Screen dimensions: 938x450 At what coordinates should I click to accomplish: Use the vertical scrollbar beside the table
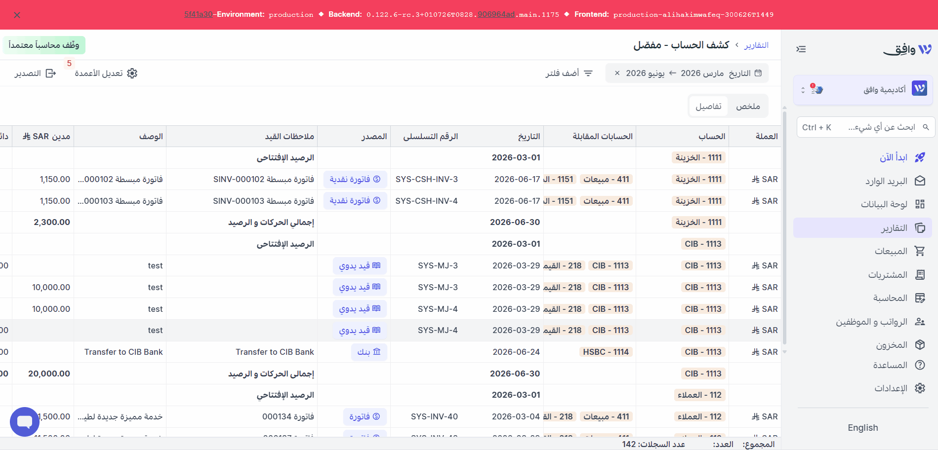click(784, 227)
